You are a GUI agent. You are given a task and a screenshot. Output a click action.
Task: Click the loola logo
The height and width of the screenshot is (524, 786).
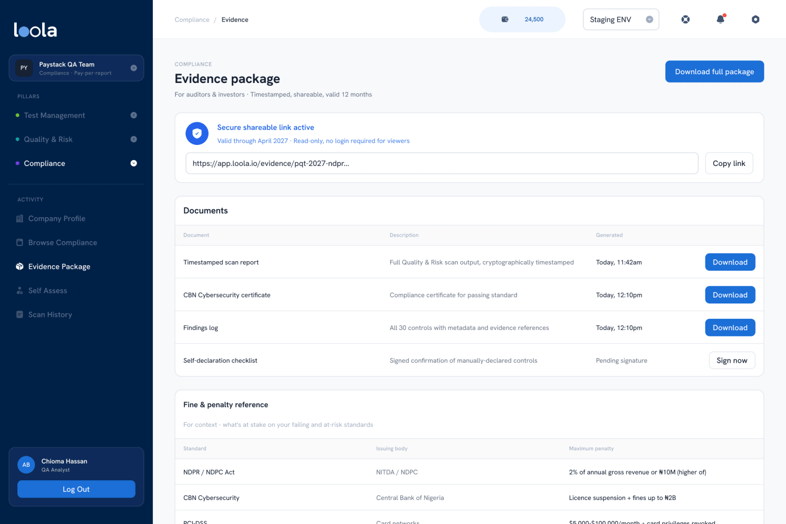point(35,30)
